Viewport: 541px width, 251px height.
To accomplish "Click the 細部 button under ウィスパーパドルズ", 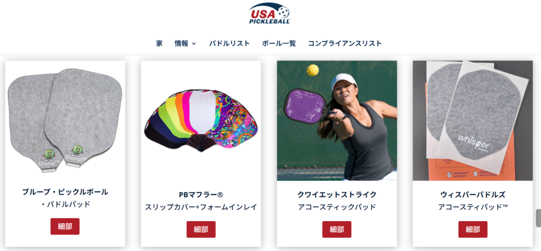I will pos(473,229).
